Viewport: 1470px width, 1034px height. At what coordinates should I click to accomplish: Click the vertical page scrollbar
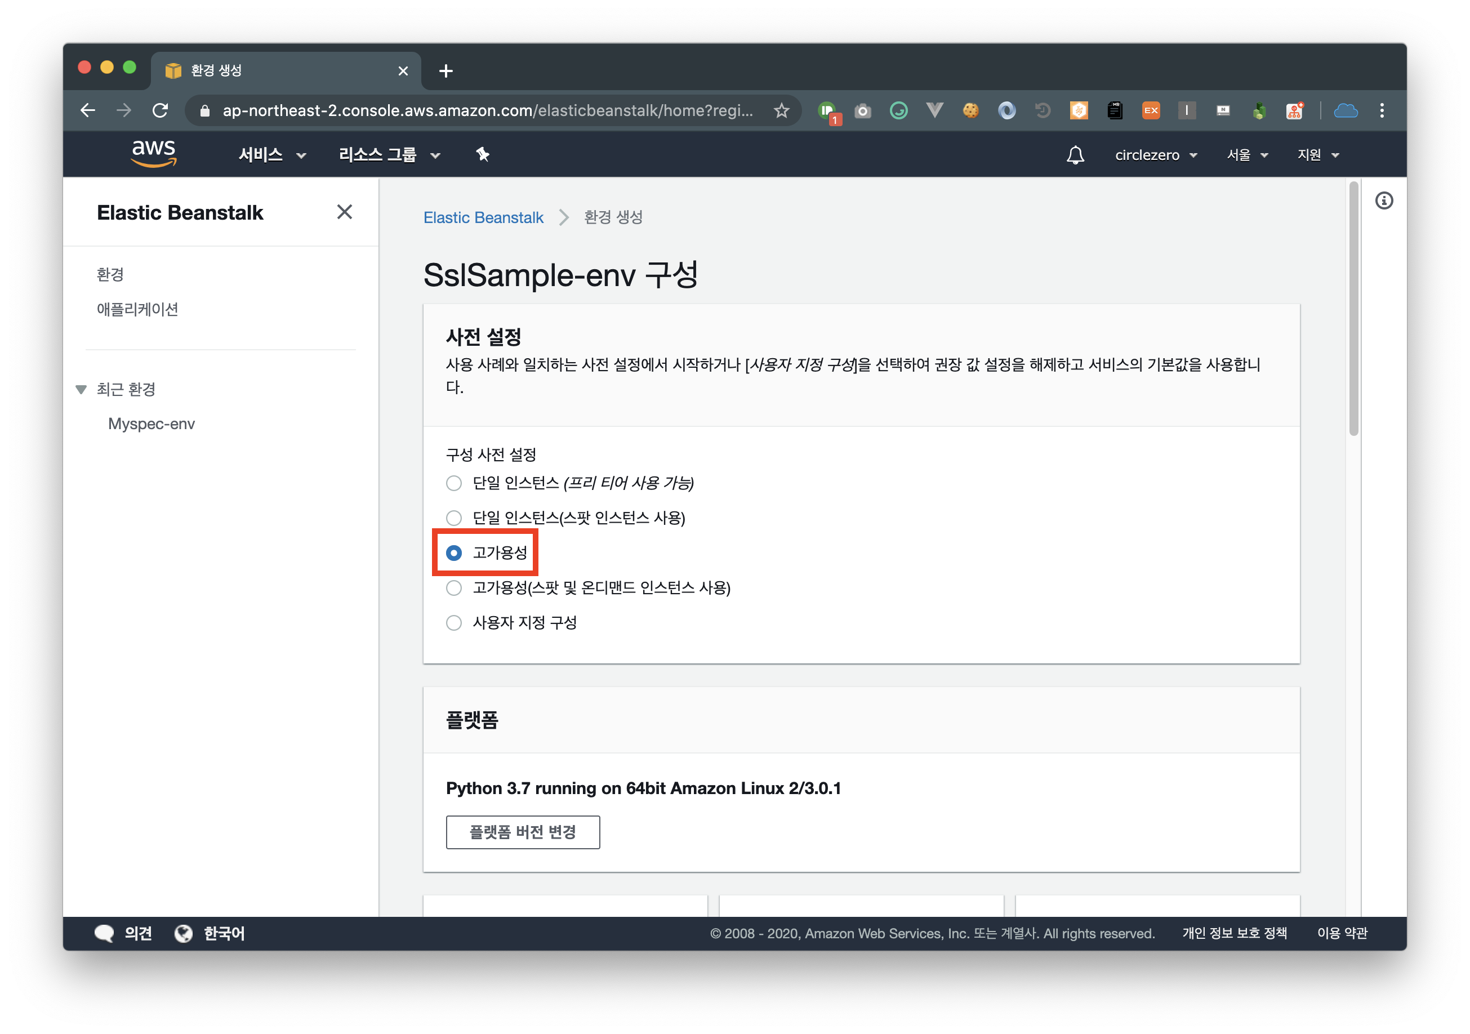click(x=1353, y=307)
